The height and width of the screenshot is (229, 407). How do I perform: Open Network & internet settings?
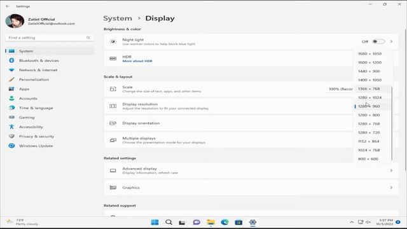click(50, 70)
